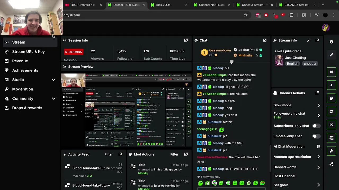Open Stream URL & Key page
The width and height of the screenshot is (339, 190).
point(29,52)
